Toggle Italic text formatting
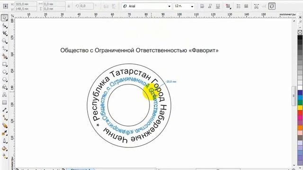 pos(210,6)
